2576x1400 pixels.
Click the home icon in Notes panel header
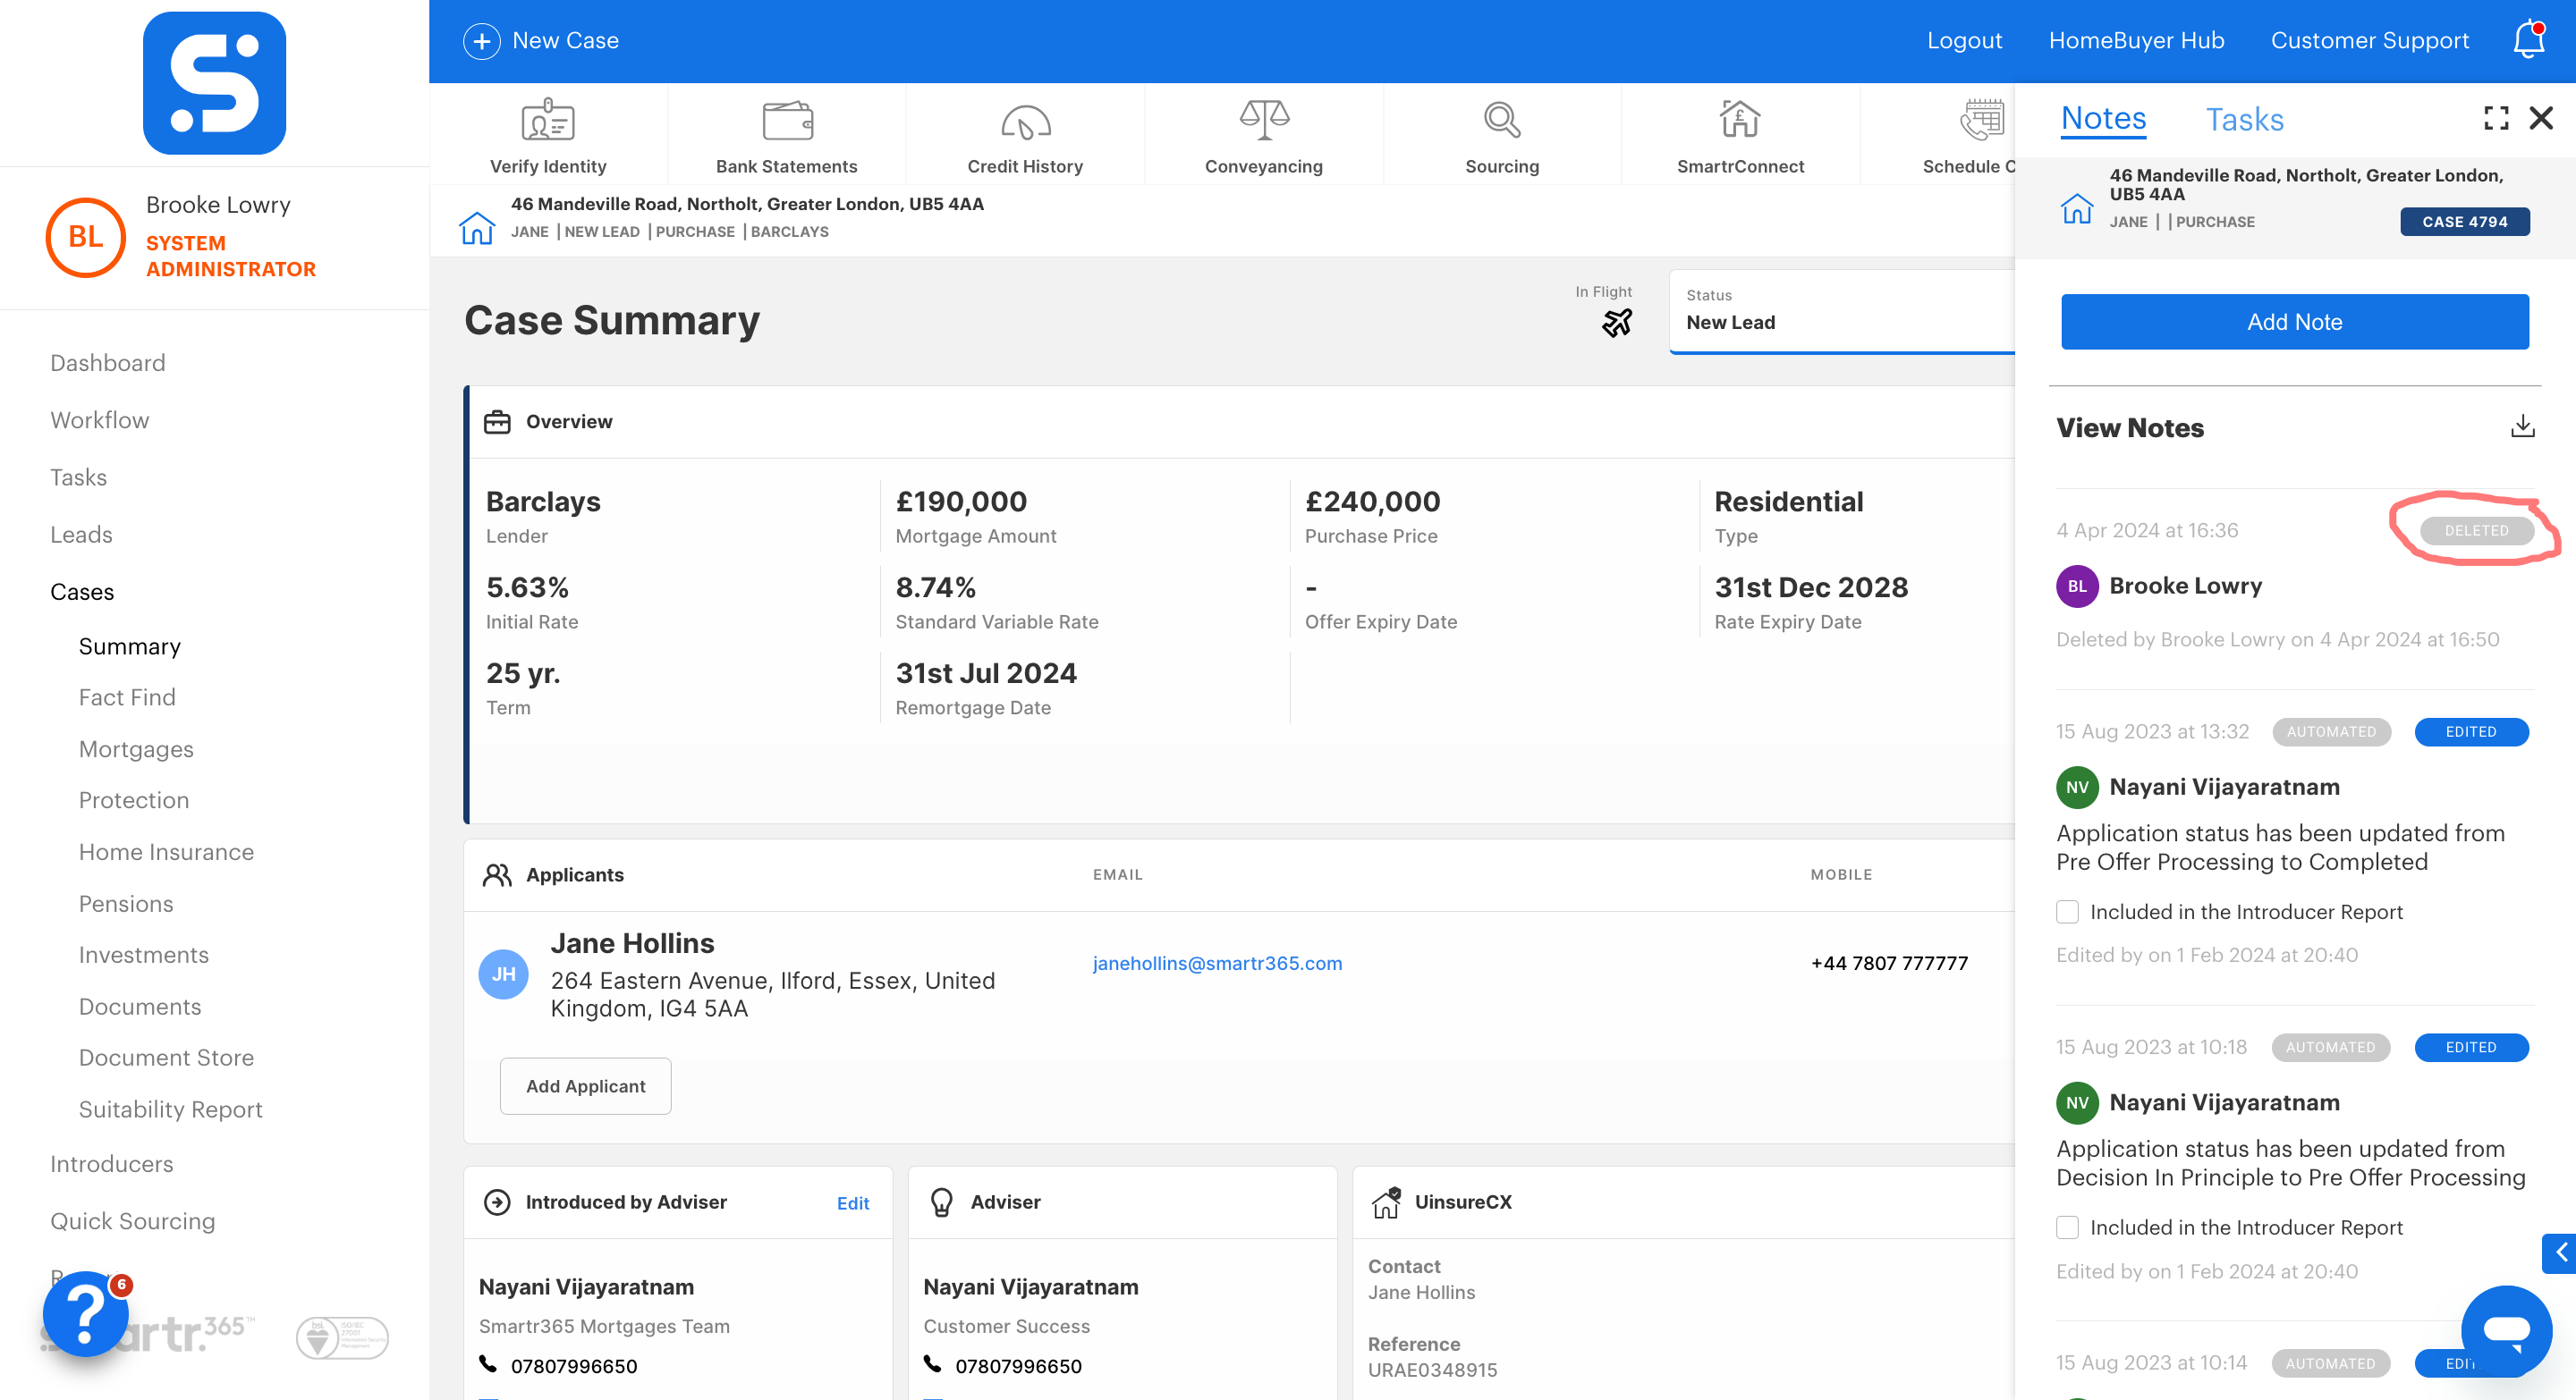coord(2077,207)
